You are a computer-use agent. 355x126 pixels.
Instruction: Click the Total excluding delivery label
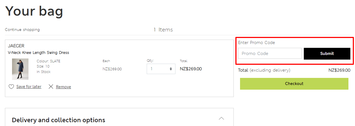click(x=264, y=70)
